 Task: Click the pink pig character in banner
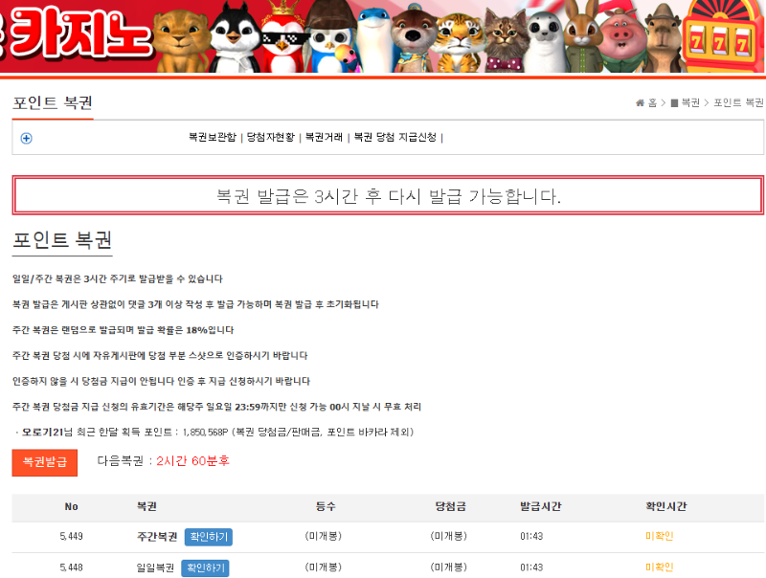pyautogui.click(x=624, y=38)
